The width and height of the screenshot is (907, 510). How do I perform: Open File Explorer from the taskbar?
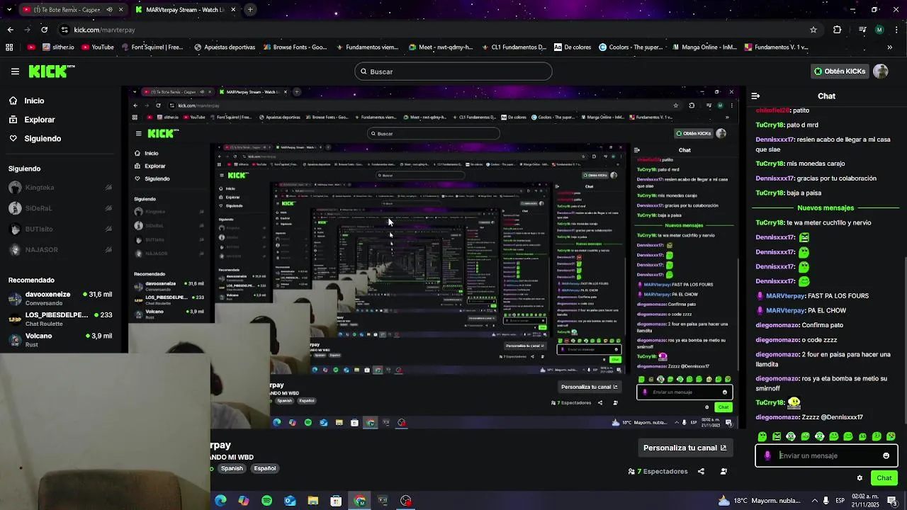pyautogui.click(x=313, y=501)
